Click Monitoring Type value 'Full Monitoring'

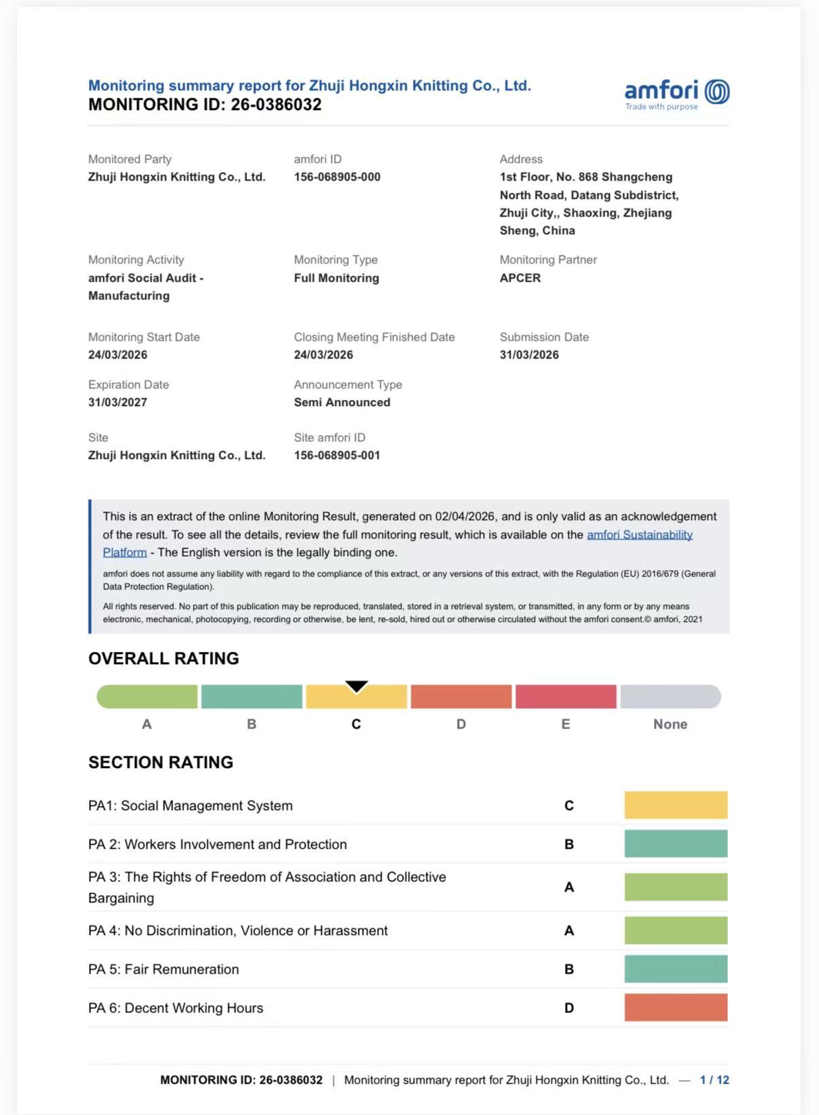tap(336, 278)
